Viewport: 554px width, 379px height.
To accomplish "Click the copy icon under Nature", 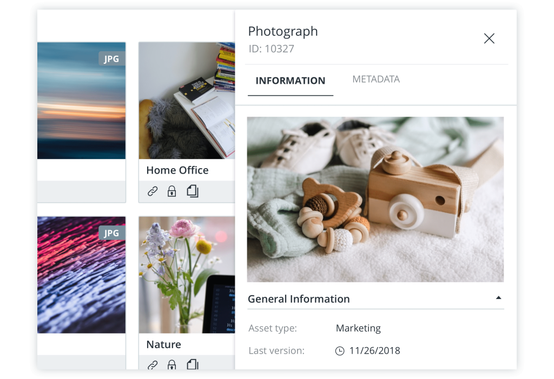I will coord(193,364).
